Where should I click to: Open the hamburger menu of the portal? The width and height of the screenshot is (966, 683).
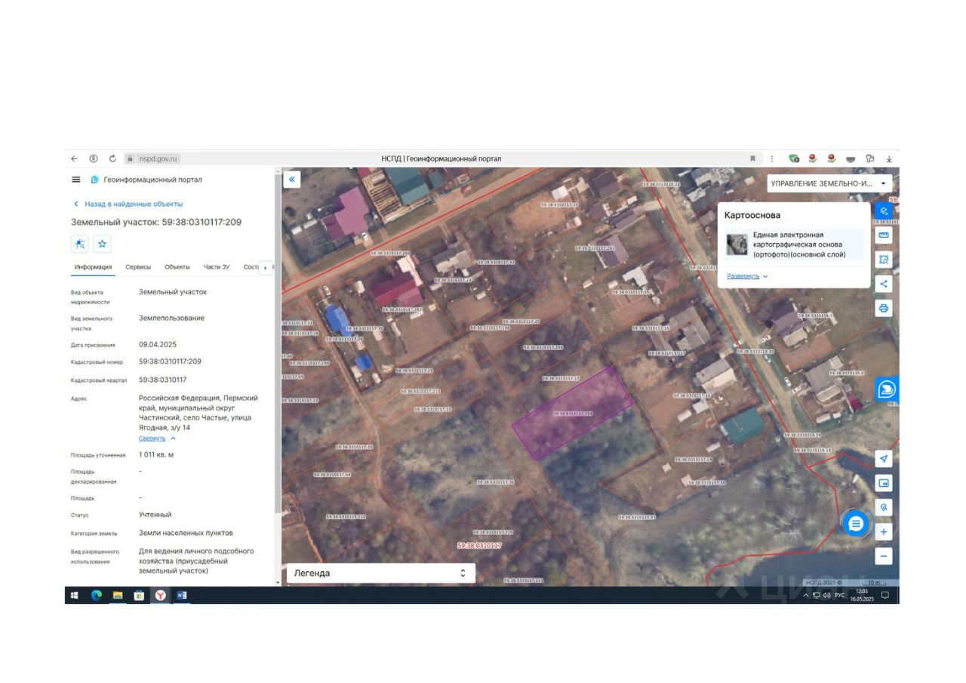pos(75,180)
